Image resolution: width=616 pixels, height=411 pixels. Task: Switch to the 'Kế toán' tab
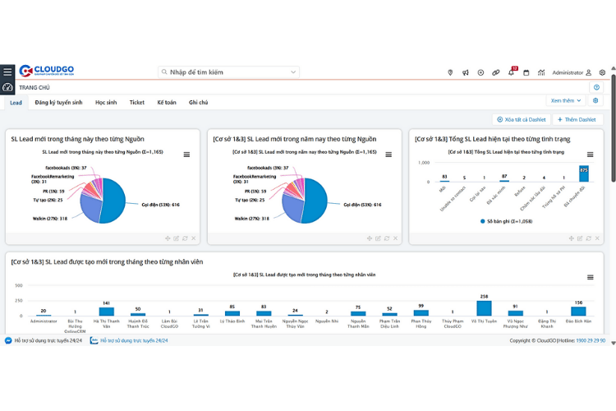pos(167,103)
